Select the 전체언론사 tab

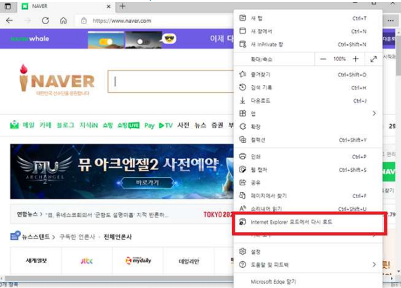point(117,237)
